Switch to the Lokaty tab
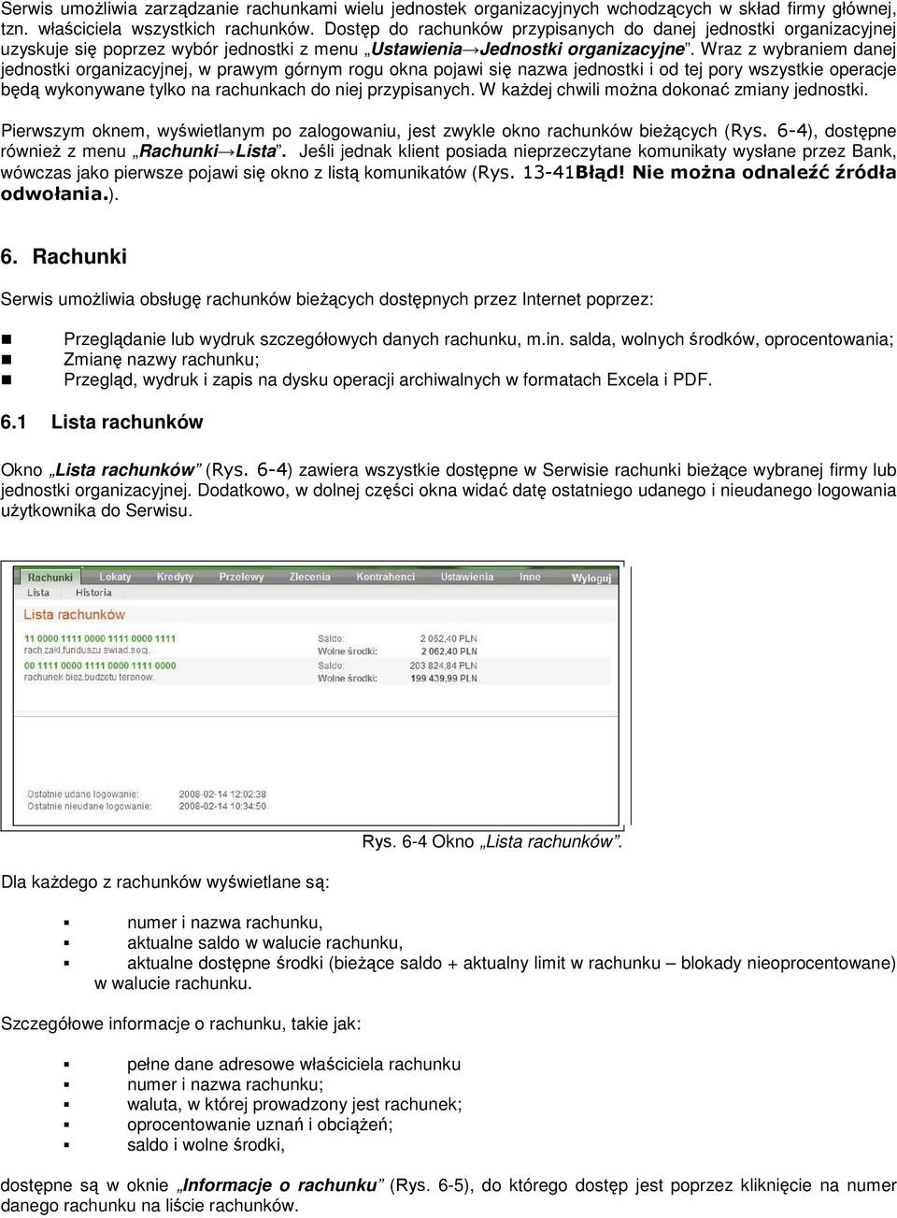Screen dimensions: 897x1218 [x=115, y=577]
